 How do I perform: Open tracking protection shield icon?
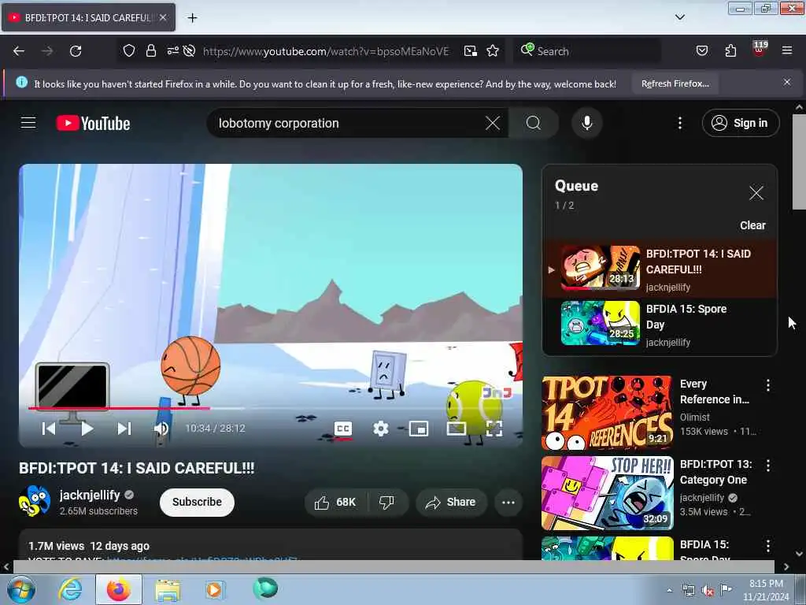(129, 50)
